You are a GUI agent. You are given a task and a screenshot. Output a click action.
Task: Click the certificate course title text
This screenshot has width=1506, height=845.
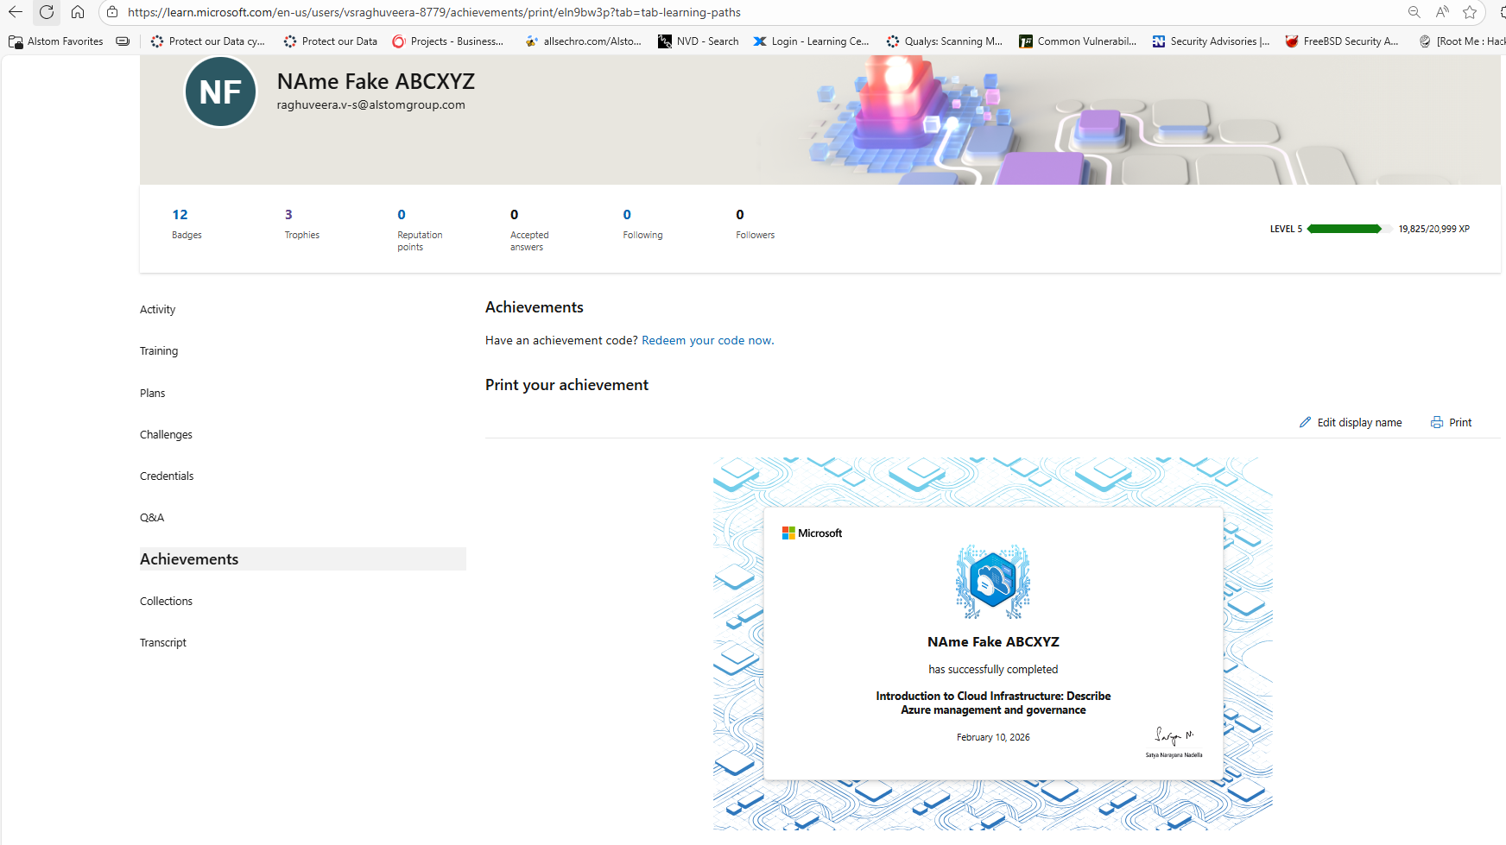point(993,703)
